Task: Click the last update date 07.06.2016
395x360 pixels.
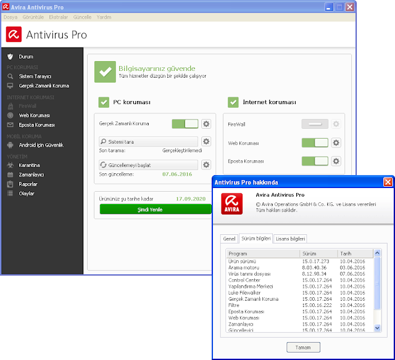Action: (x=177, y=174)
